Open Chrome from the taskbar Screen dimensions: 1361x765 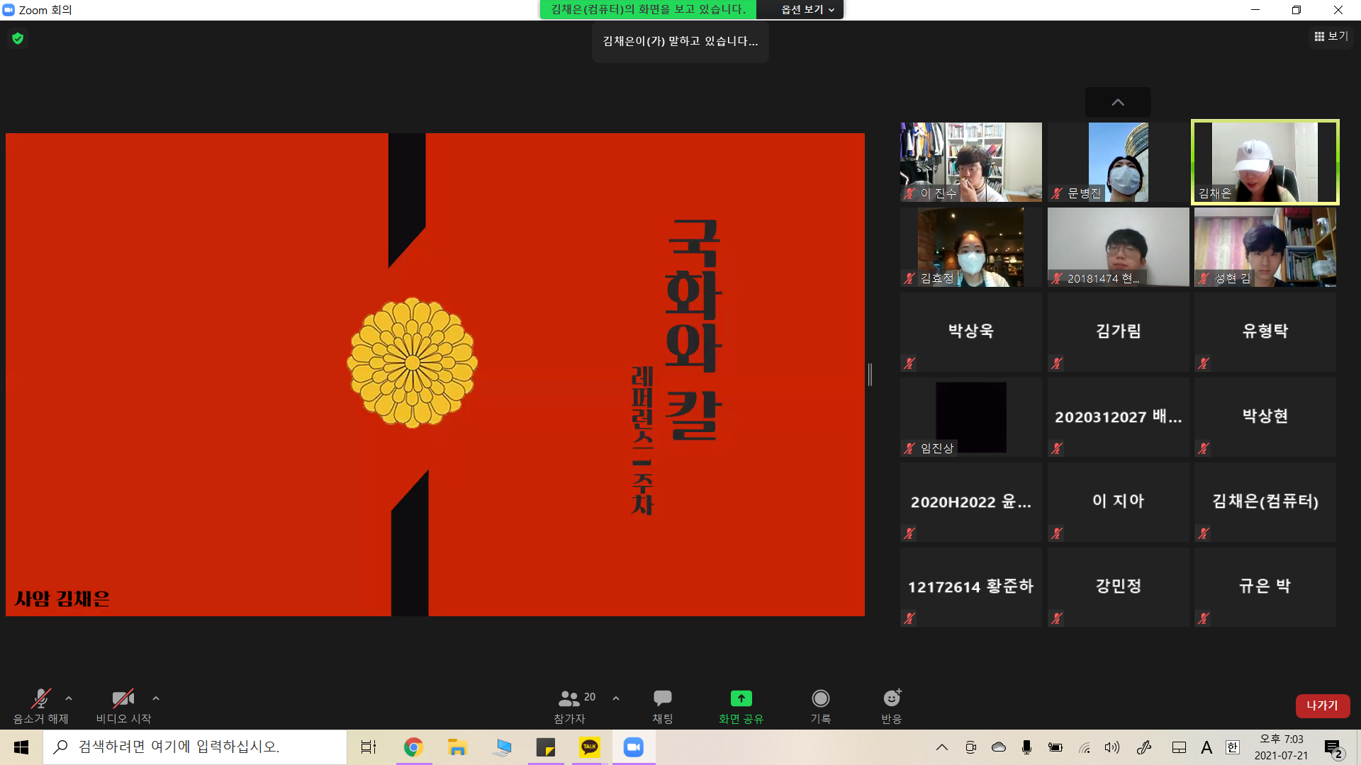point(413,747)
